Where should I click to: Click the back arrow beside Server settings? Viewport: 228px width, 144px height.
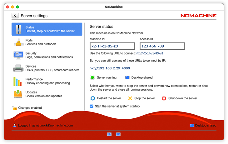pos(15,16)
